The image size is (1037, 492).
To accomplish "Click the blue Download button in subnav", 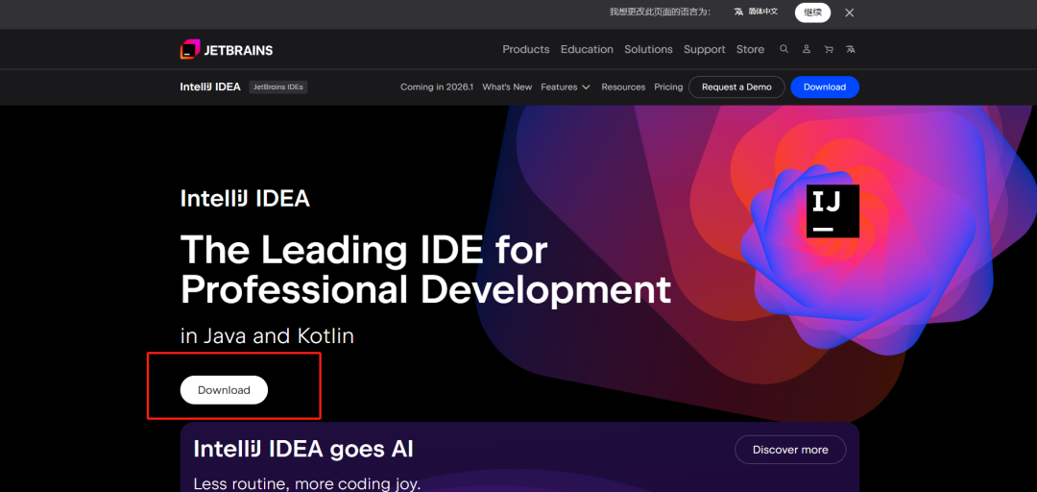I will (x=825, y=86).
